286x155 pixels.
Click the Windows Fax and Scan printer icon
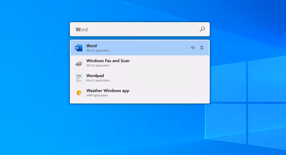[x=79, y=63]
